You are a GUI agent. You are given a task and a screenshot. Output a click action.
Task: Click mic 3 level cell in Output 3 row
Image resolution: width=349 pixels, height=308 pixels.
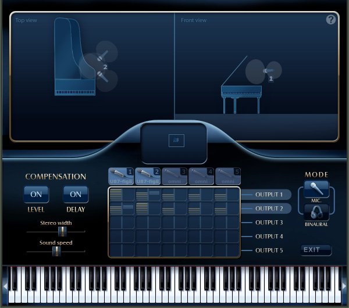[x=168, y=223]
